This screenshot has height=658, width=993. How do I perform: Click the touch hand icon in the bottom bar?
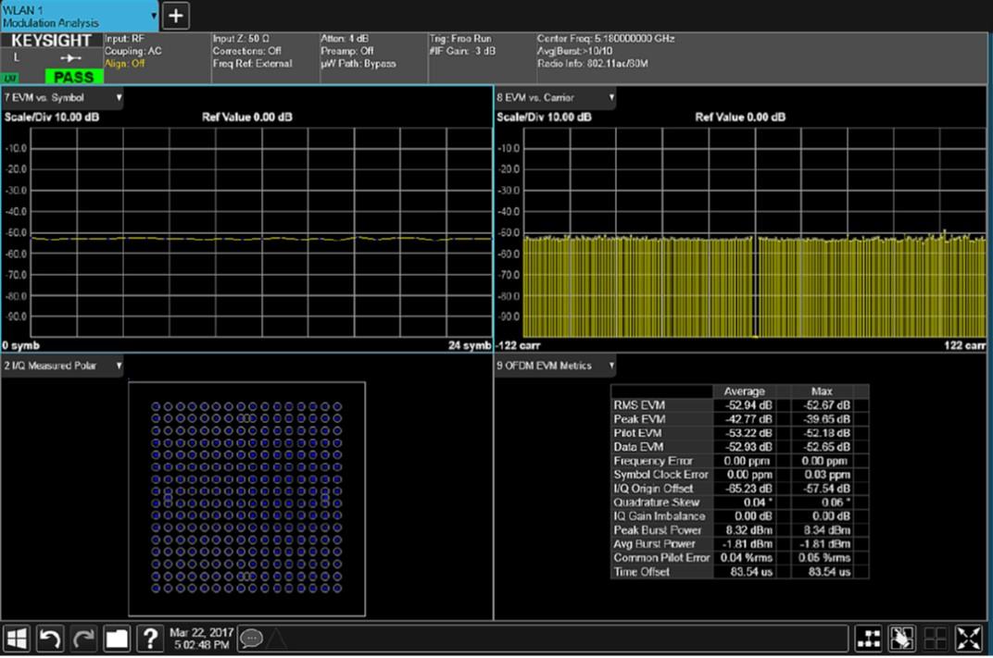(901, 638)
